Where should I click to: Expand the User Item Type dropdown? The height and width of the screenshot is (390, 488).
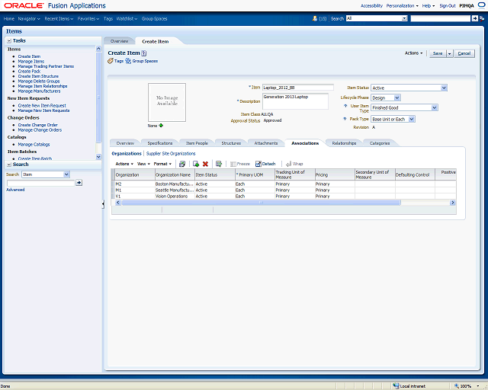pos(435,108)
